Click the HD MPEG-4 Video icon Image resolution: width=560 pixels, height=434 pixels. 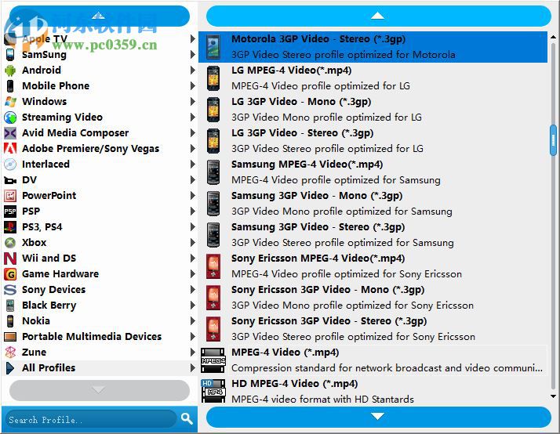(x=213, y=392)
